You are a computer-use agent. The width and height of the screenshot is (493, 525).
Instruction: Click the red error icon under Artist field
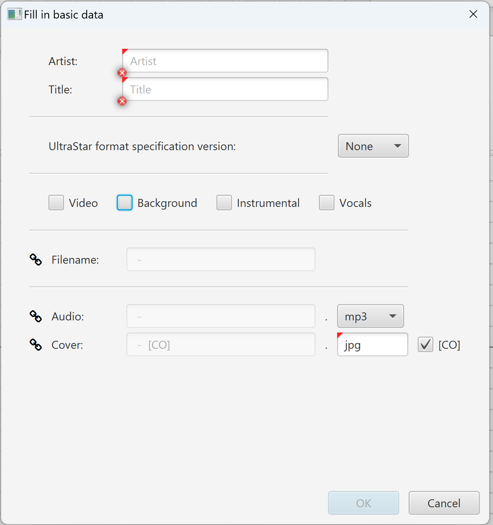(122, 73)
